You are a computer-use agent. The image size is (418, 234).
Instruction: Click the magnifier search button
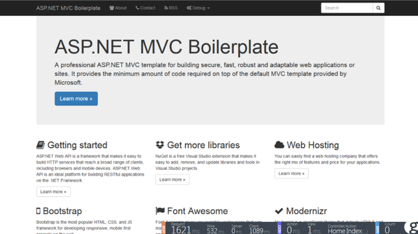[378, 8]
